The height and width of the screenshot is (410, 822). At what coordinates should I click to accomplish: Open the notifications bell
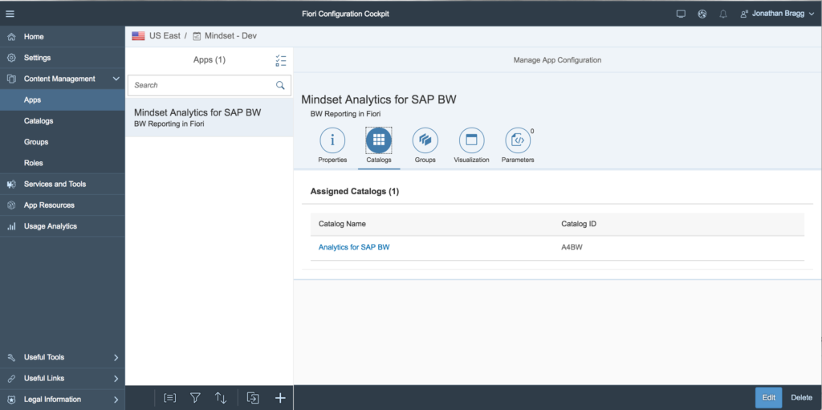[x=723, y=14]
